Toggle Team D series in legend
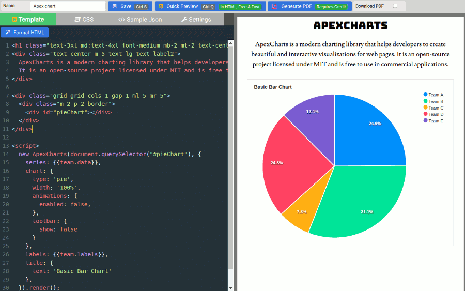 click(x=433, y=114)
